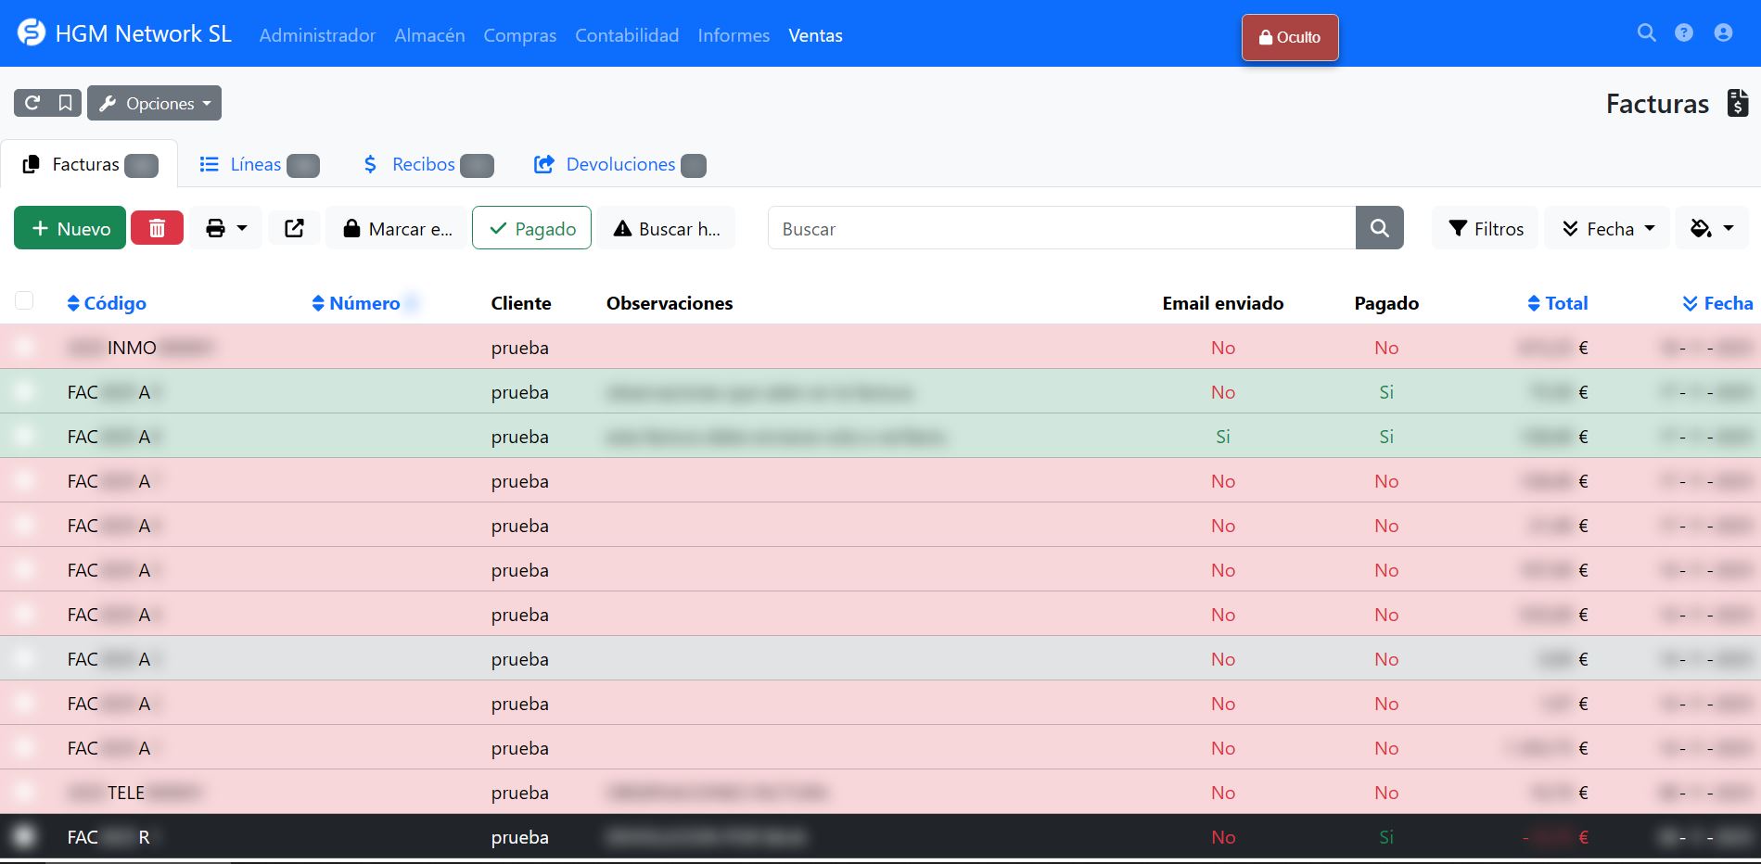Click the red trash delete button
Image resolution: width=1761 pixels, height=864 pixels.
coord(157,228)
